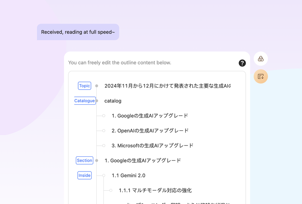Click the orange outline export icon button

pyautogui.click(x=261, y=76)
